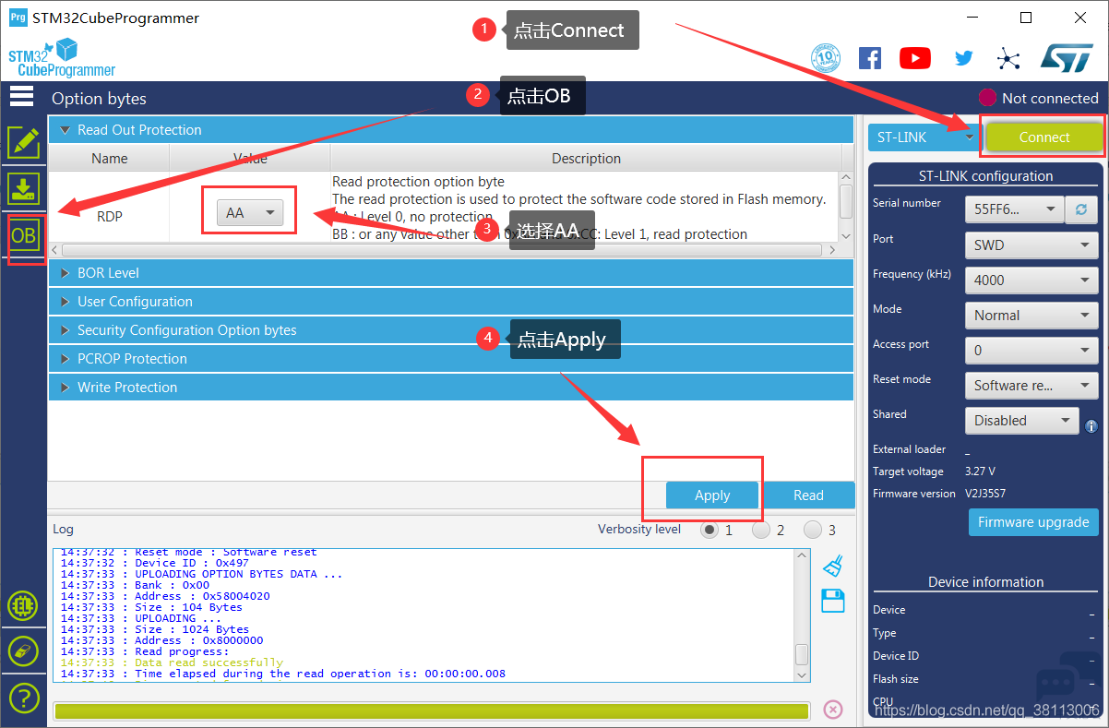The image size is (1109, 728).
Task: Clear the log with broom icon
Action: 833,565
